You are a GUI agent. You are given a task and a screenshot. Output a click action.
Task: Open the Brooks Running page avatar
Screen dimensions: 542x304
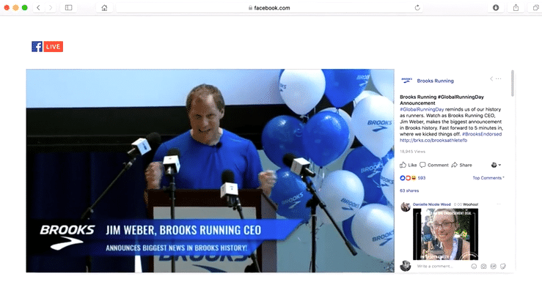pos(407,81)
